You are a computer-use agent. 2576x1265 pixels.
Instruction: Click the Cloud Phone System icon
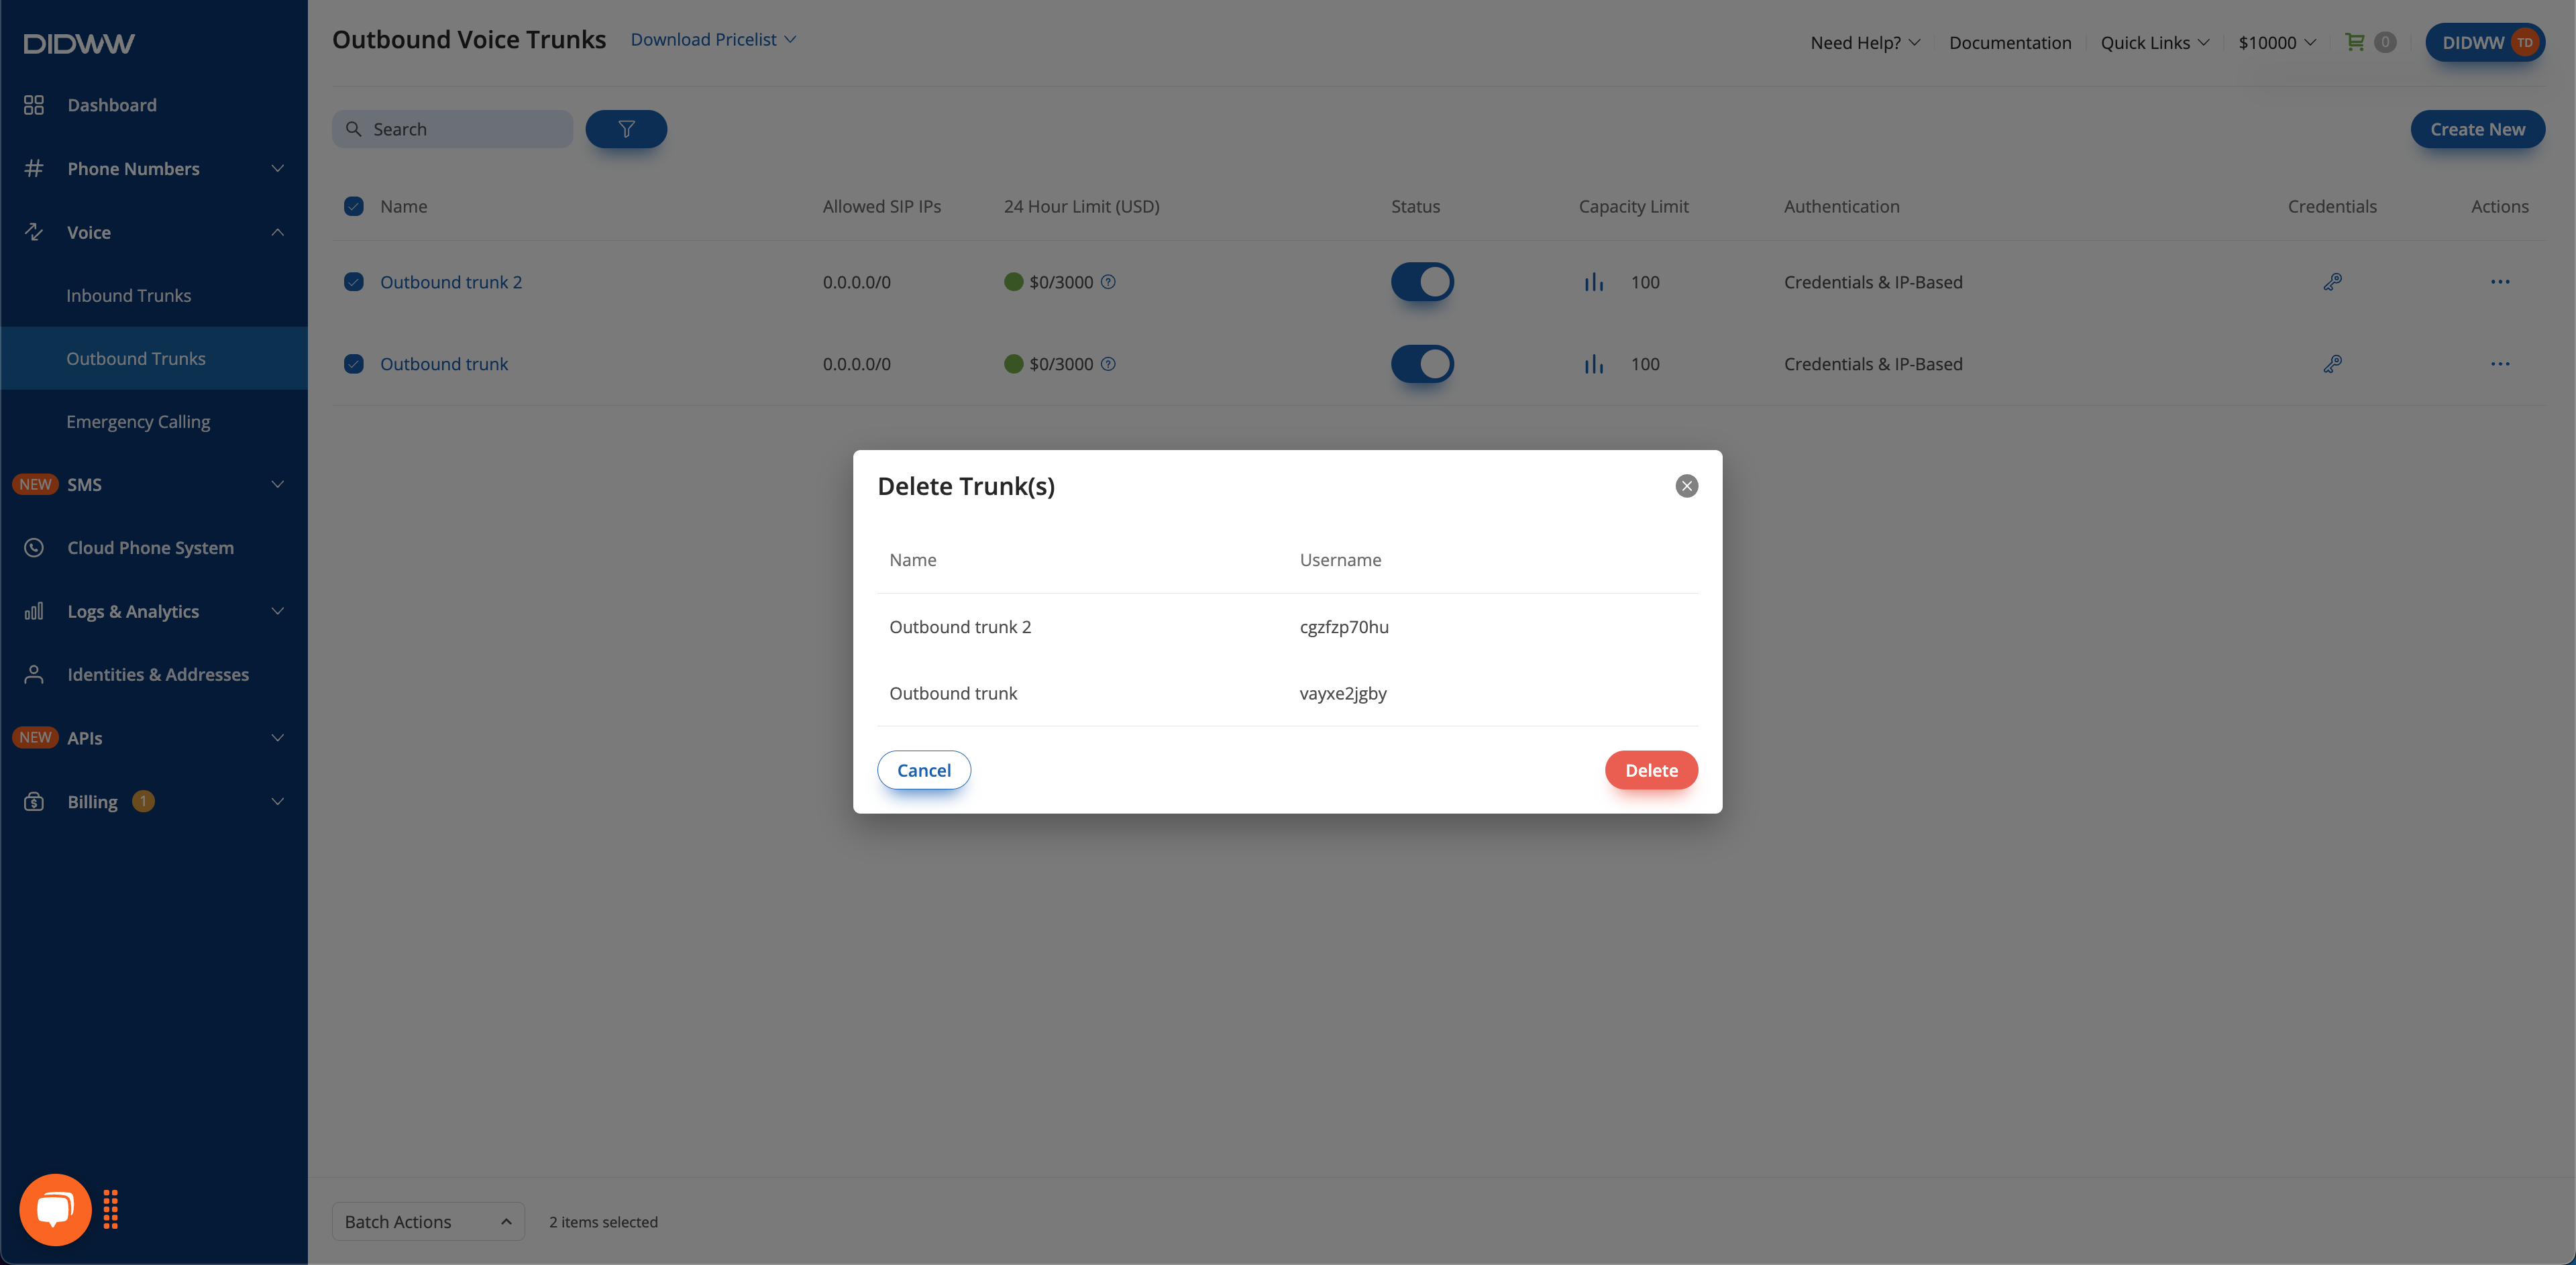[x=34, y=548]
